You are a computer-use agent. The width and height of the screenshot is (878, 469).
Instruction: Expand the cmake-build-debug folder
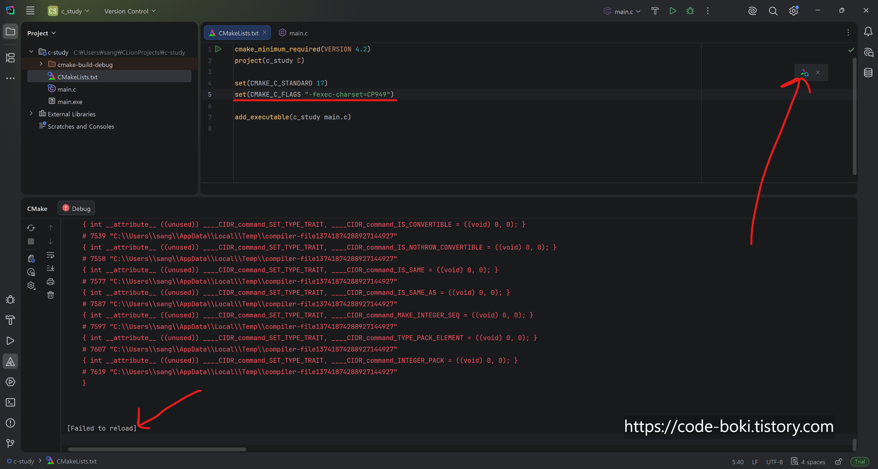[41, 64]
